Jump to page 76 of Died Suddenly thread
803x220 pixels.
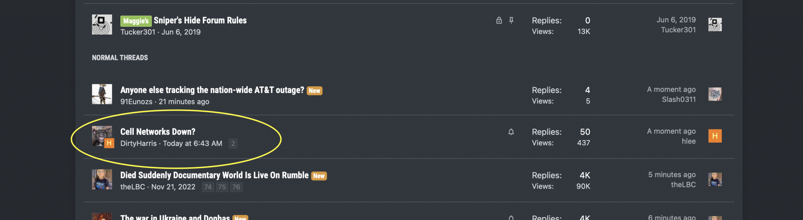click(236, 187)
